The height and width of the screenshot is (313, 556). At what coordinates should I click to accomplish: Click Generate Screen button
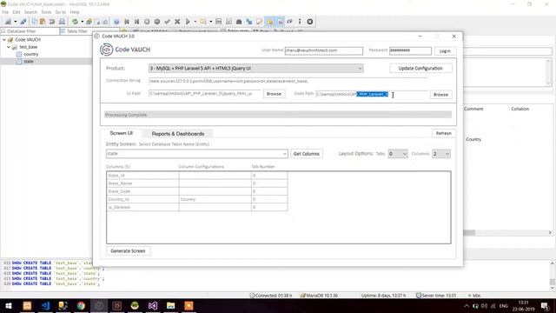click(128, 251)
